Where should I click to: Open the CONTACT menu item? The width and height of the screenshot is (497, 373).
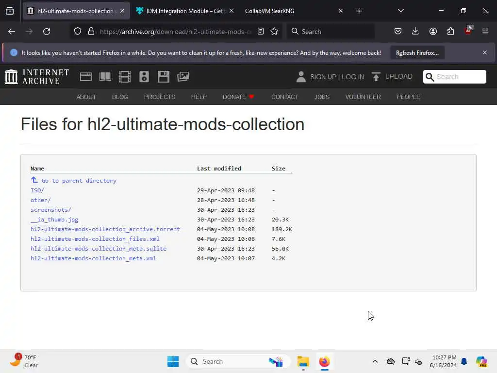[284, 97]
